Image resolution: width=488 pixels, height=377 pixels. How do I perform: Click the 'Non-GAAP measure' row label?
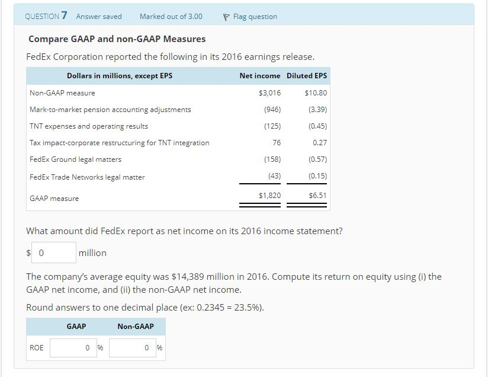point(62,93)
